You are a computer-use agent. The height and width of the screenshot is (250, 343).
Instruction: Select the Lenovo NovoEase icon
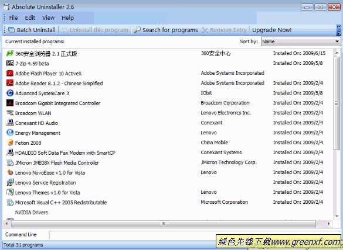(10, 172)
